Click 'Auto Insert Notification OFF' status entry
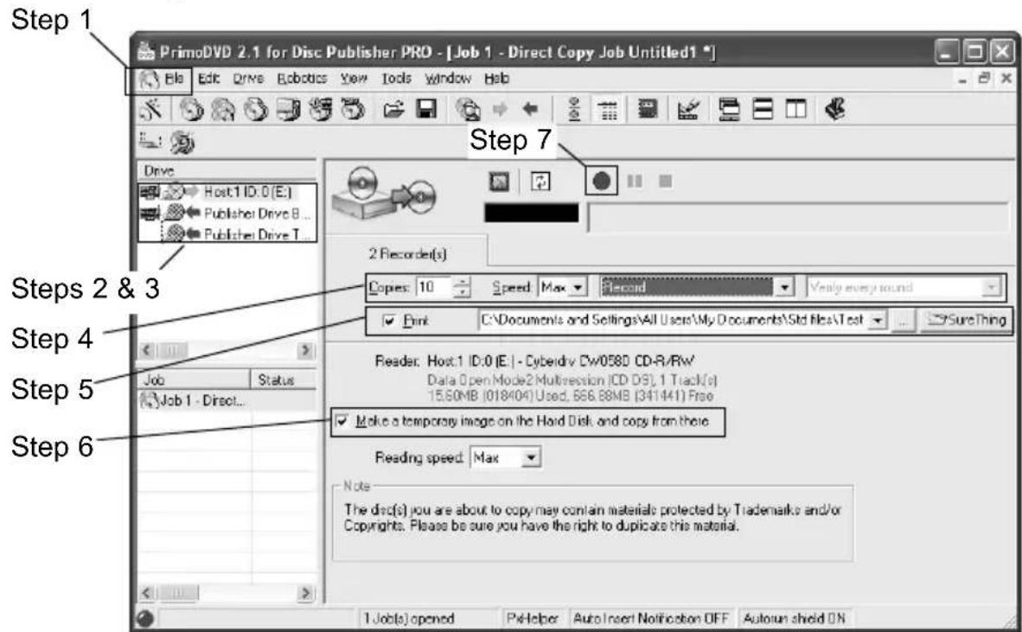Image resolution: width=1022 pixels, height=632 pixels. [650, 618]
